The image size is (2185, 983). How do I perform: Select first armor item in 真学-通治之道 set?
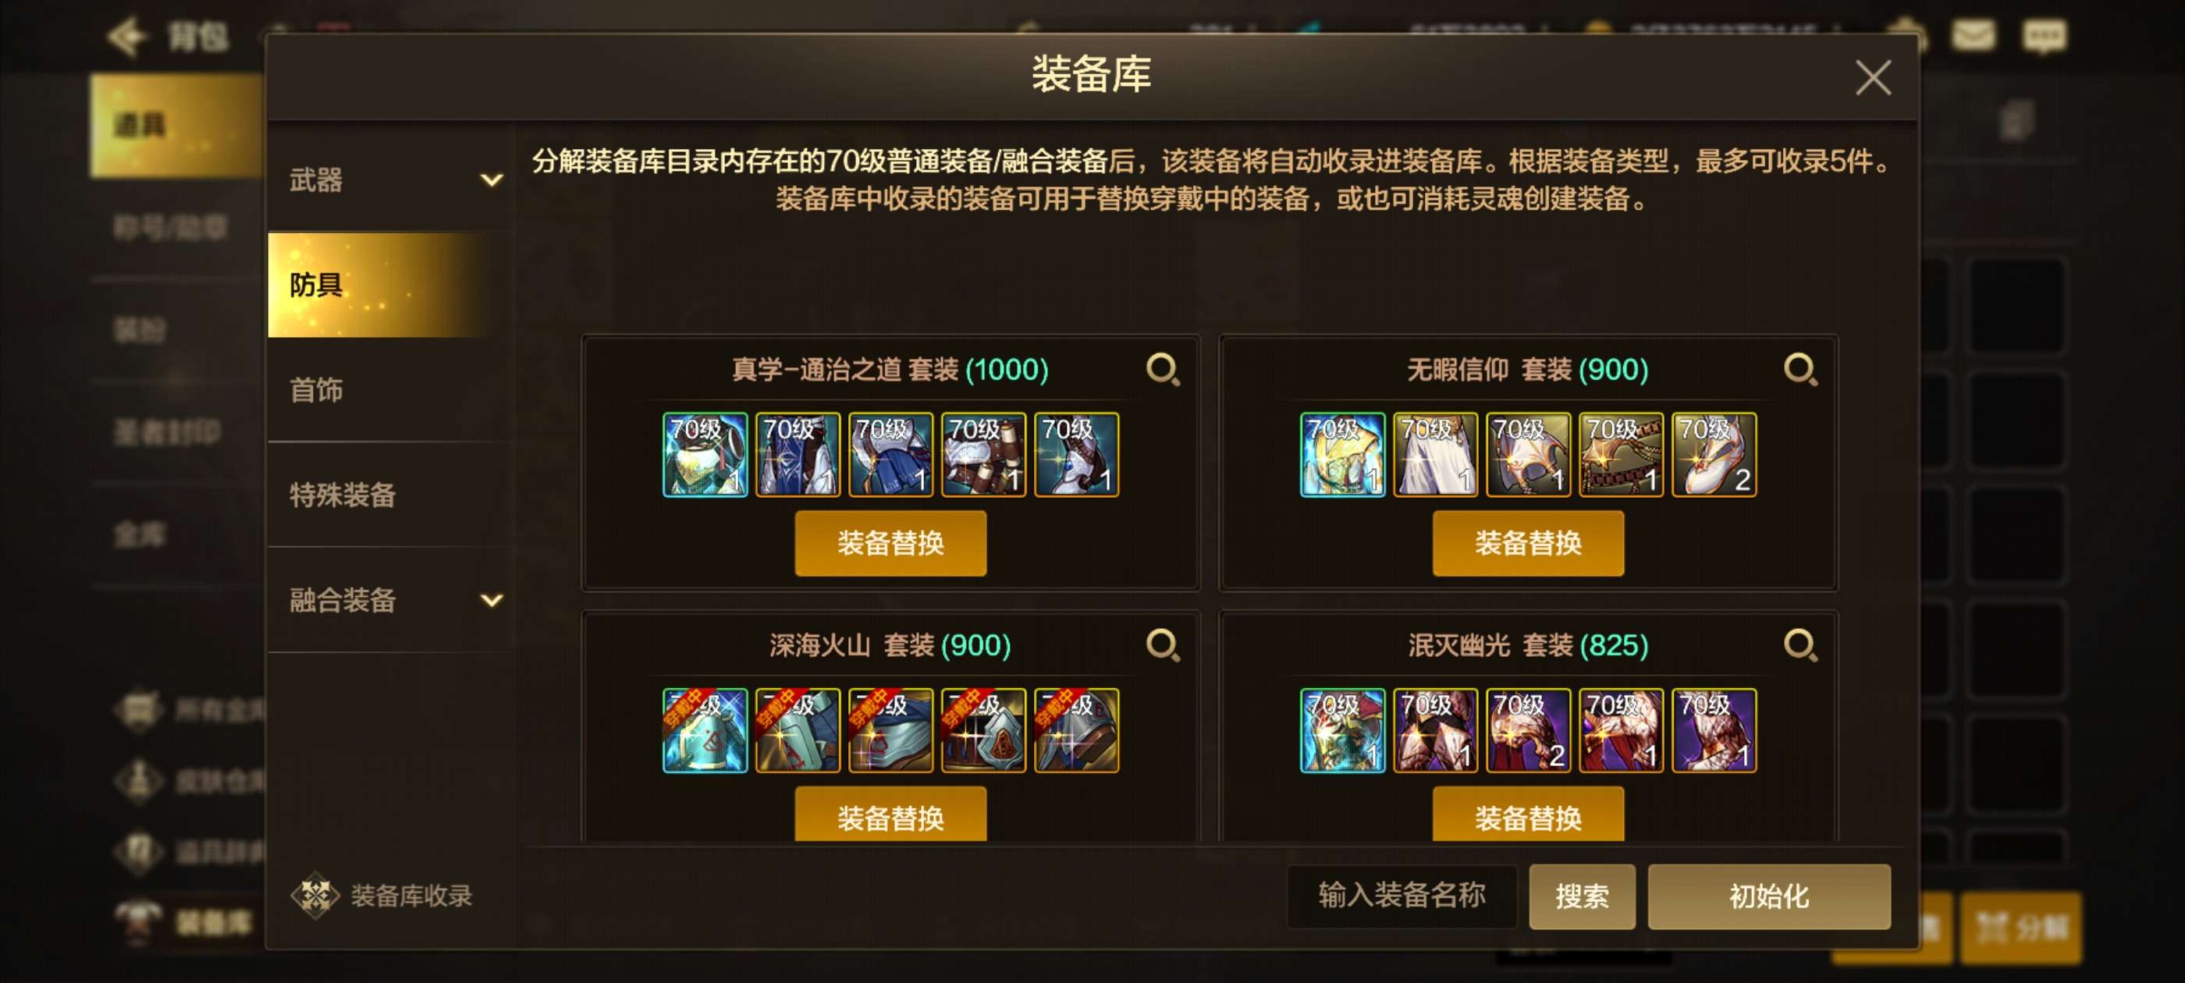tap(705, 455)
